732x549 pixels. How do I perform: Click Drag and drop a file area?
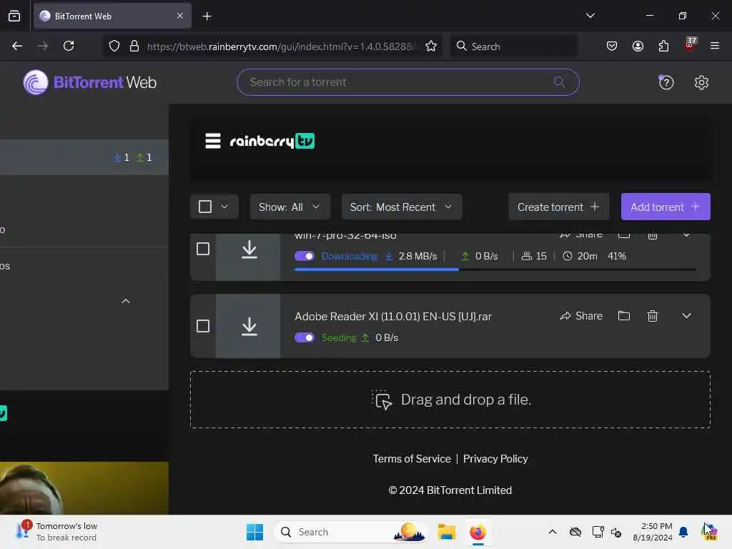(450, 400)
